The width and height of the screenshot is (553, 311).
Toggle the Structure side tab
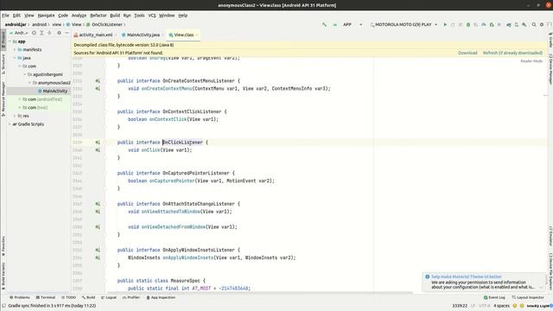[x=3, y=64]
